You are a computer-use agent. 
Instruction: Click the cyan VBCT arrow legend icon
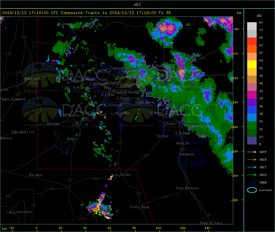pos(252,167)
